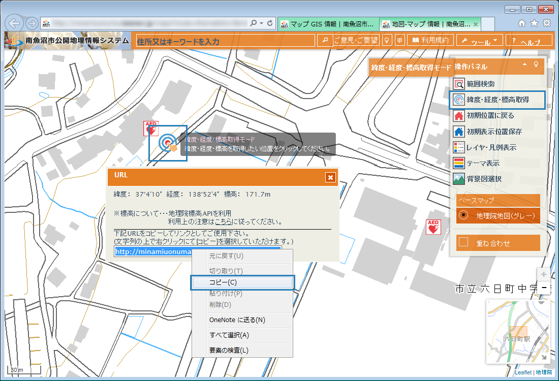
Task: Open browser settings gear icon
Action: [x=546, y=23]
